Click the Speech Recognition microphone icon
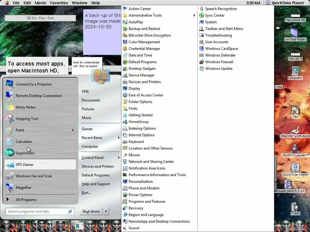 201,9
